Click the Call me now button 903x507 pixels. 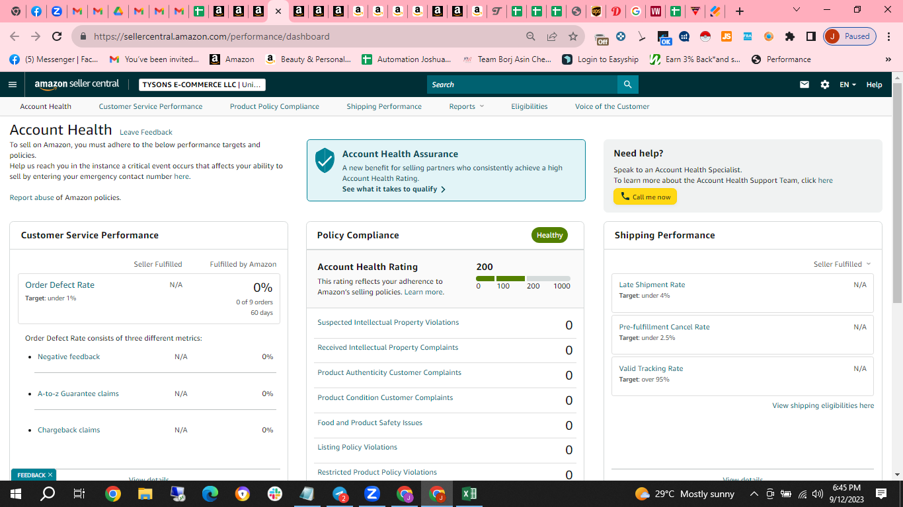[x=645, y=197]
